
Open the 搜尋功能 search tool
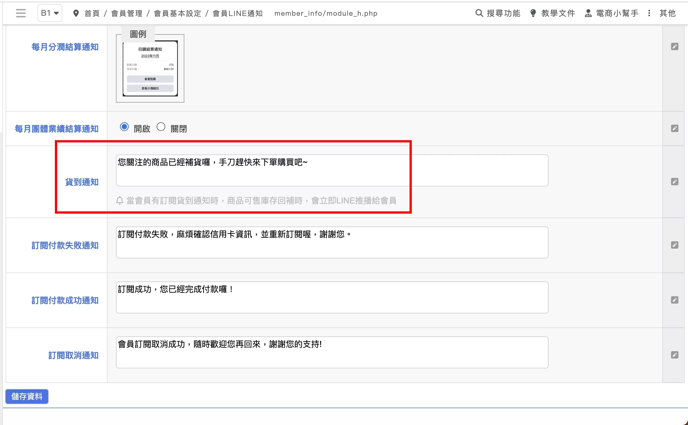(498, 13)
